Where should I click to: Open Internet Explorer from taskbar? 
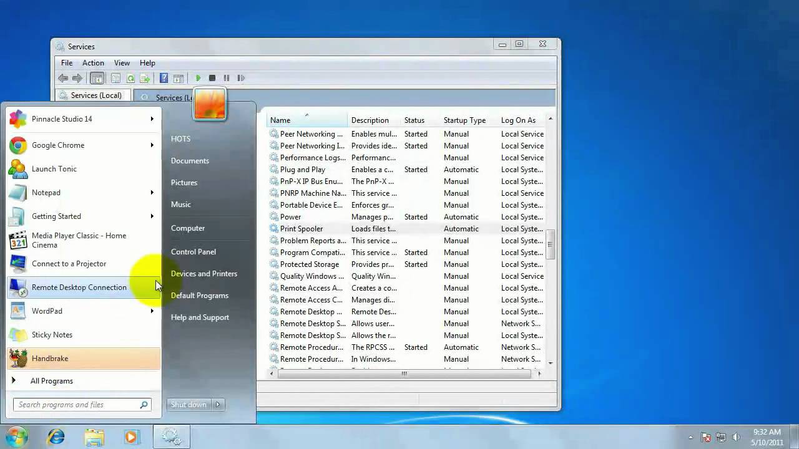[x=56, y=437]
